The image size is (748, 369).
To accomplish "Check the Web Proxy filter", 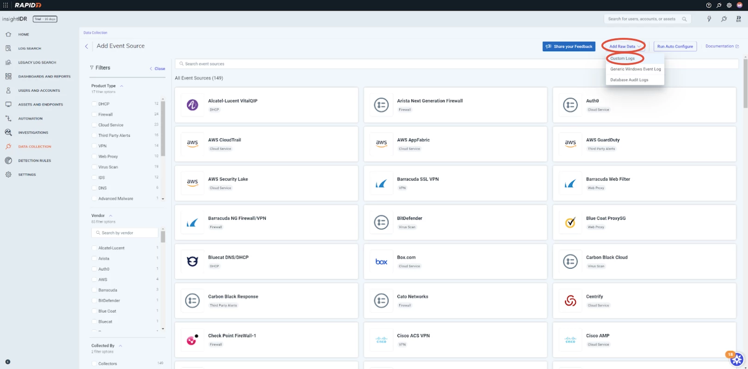I will tap(94, 157).
